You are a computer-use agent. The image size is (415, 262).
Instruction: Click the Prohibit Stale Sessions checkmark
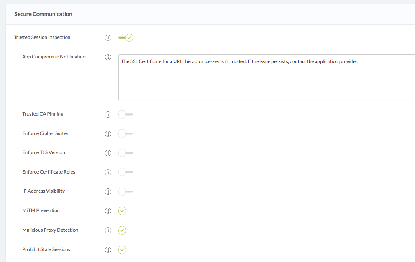122,249
